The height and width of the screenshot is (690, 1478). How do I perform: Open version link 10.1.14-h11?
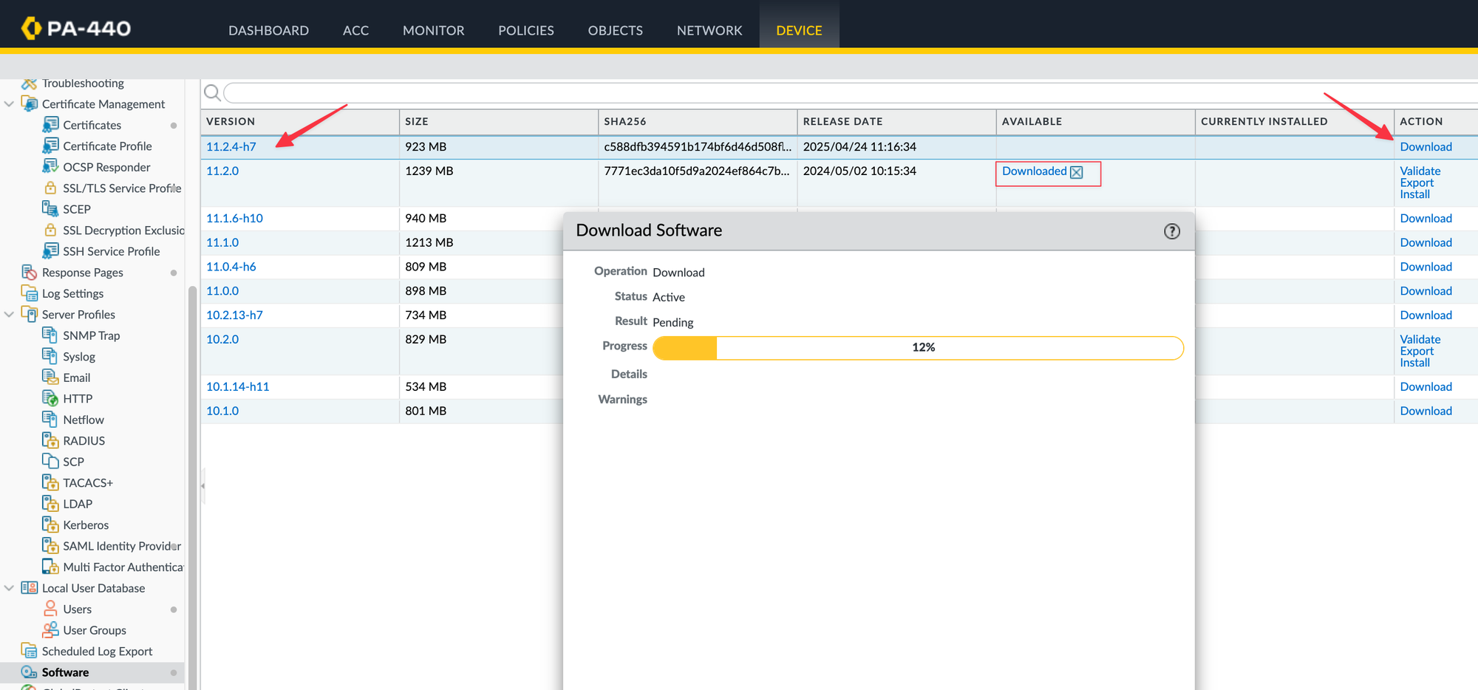237,386
